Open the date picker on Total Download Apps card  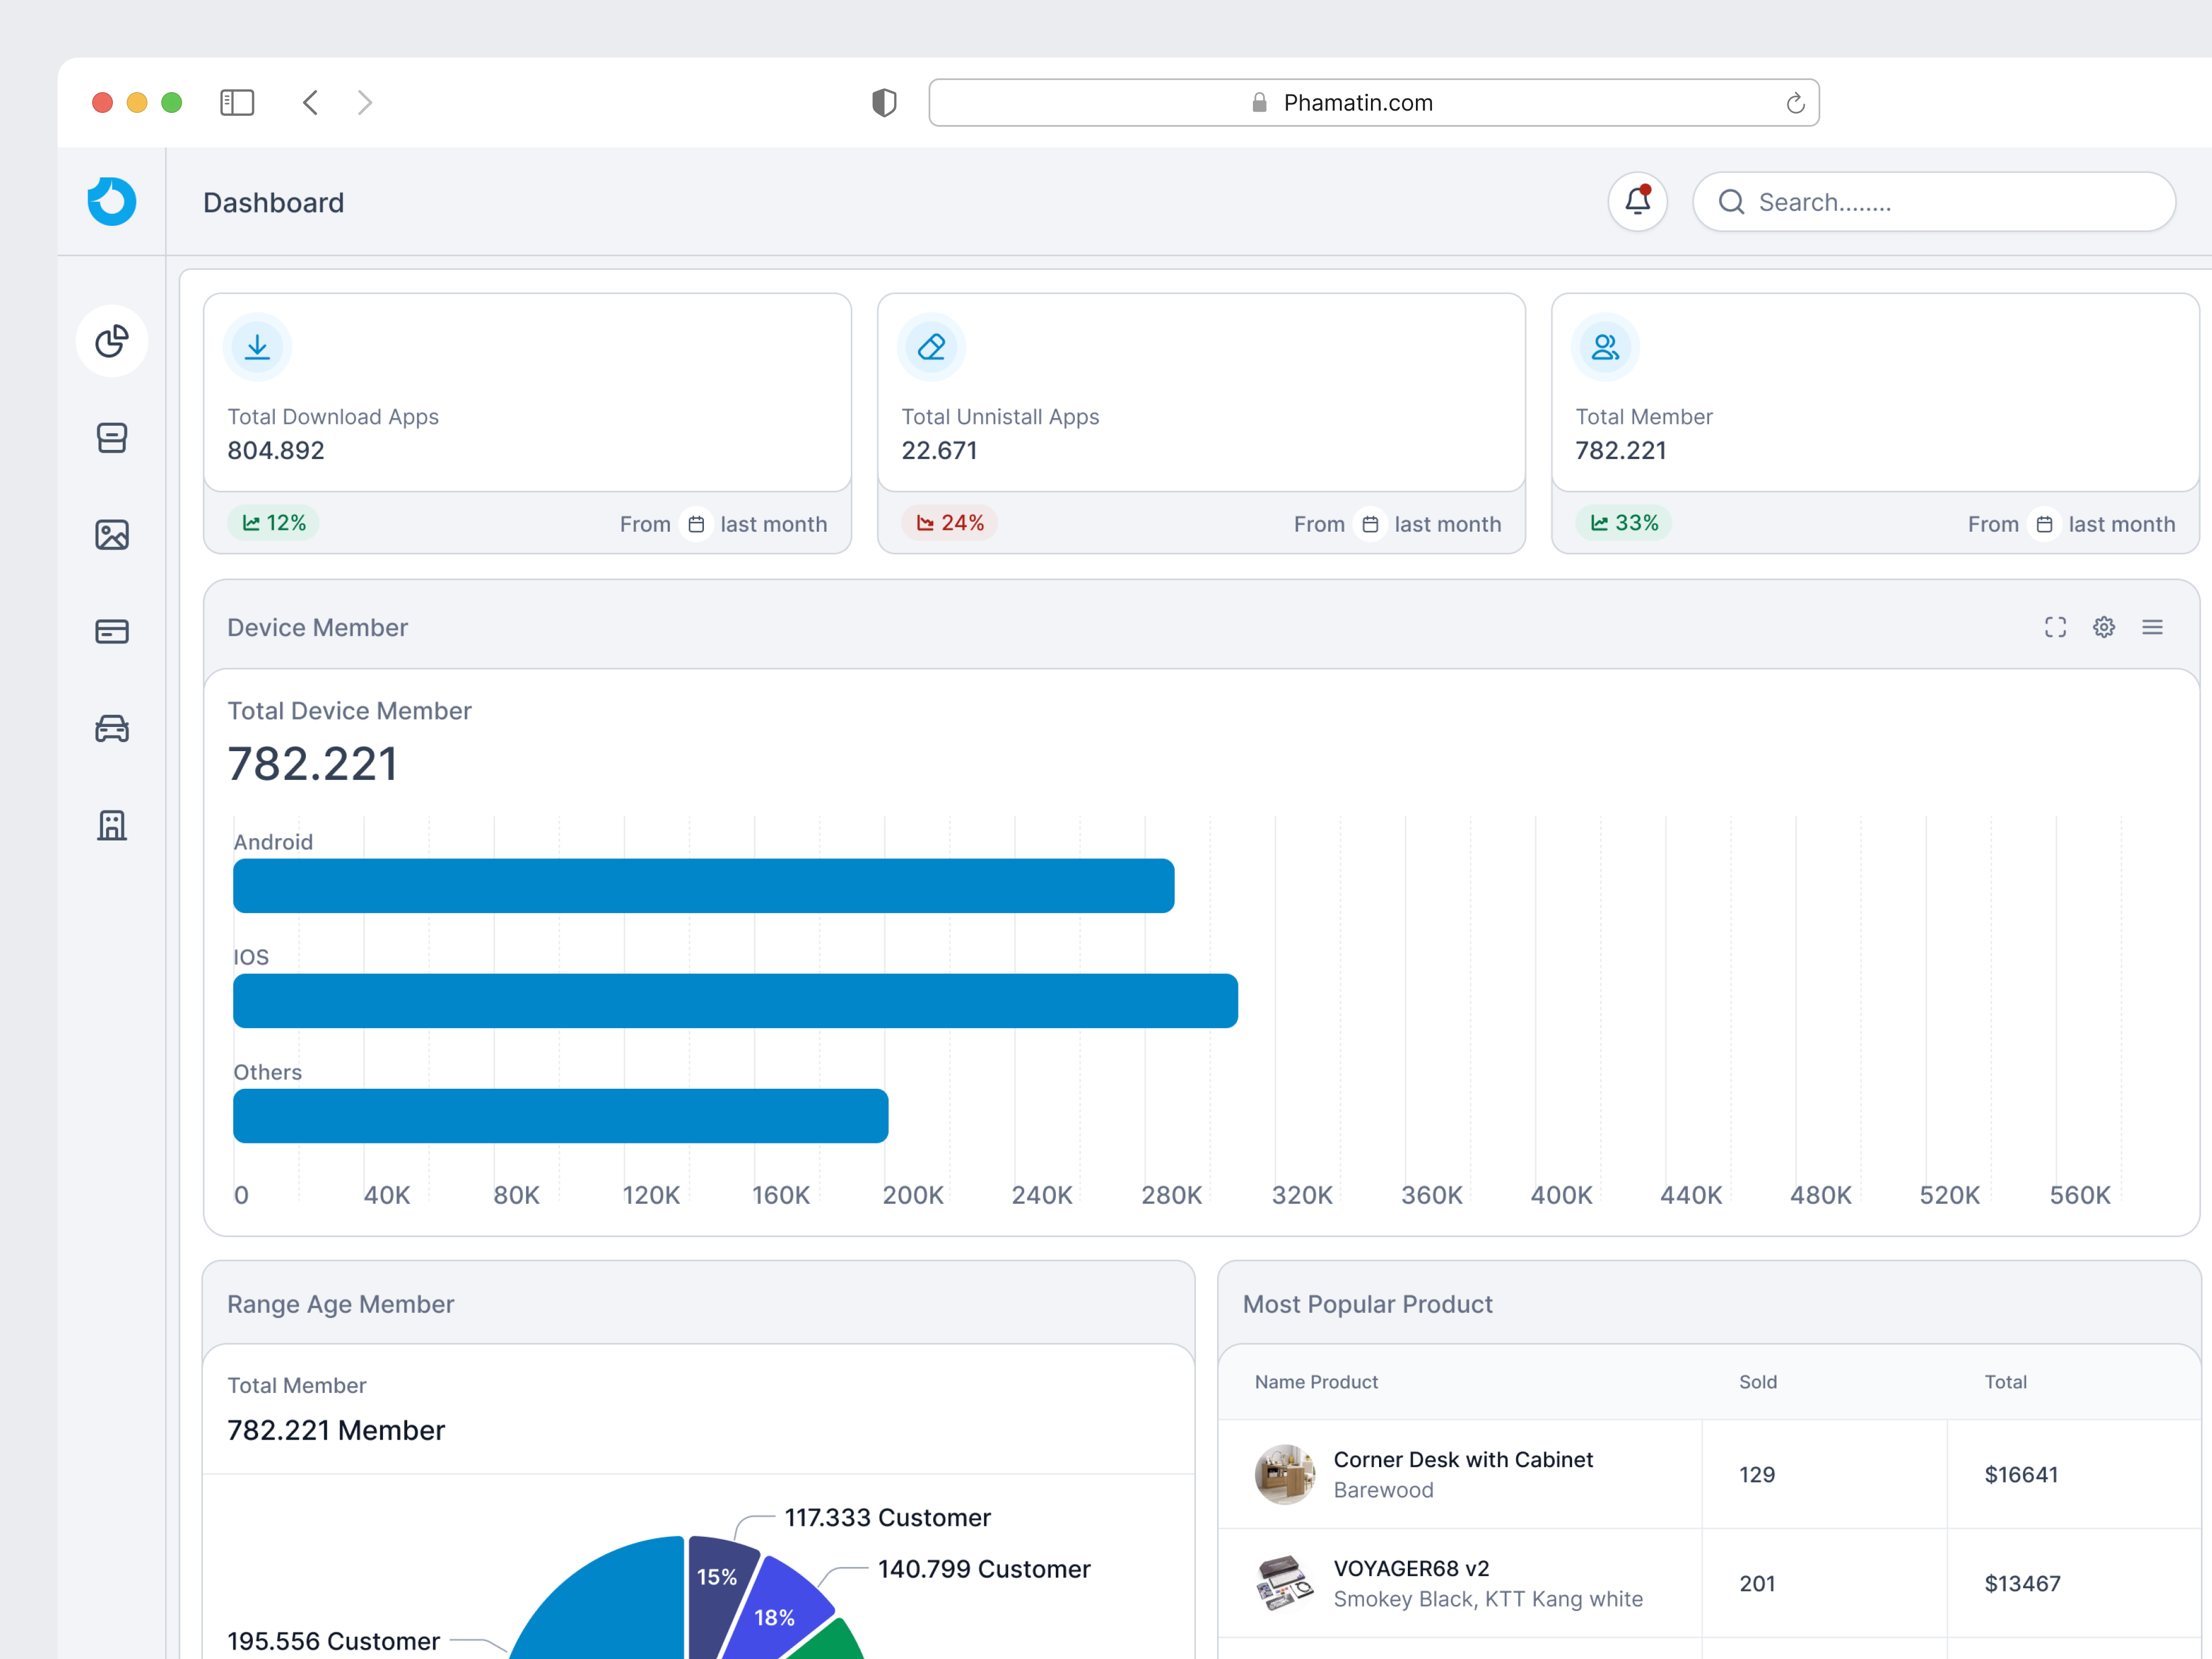[x=696, y=524]
